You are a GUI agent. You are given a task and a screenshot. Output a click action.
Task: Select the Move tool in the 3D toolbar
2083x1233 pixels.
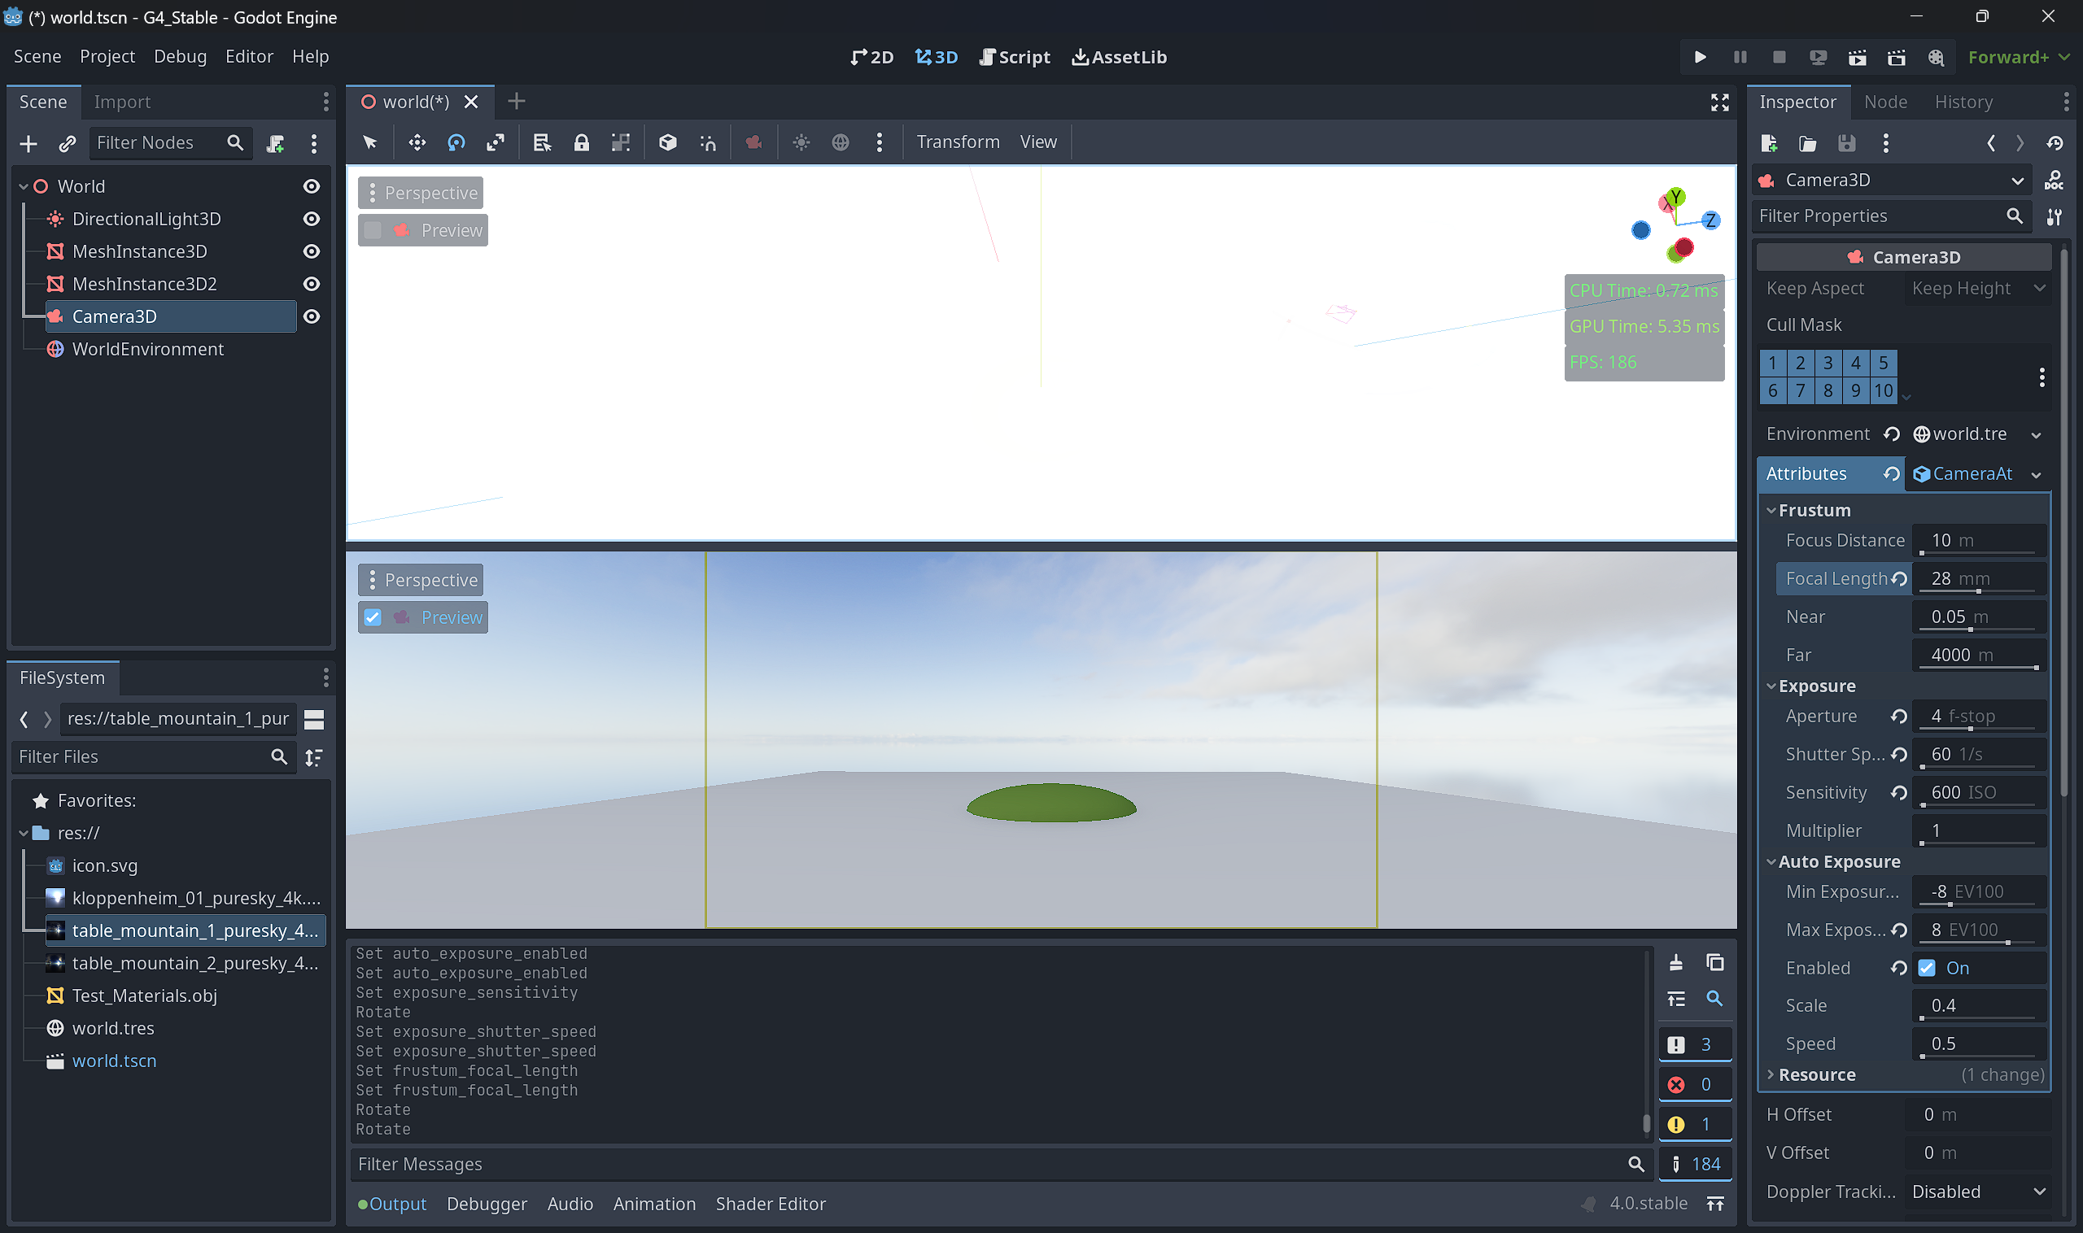click(416, 142)
